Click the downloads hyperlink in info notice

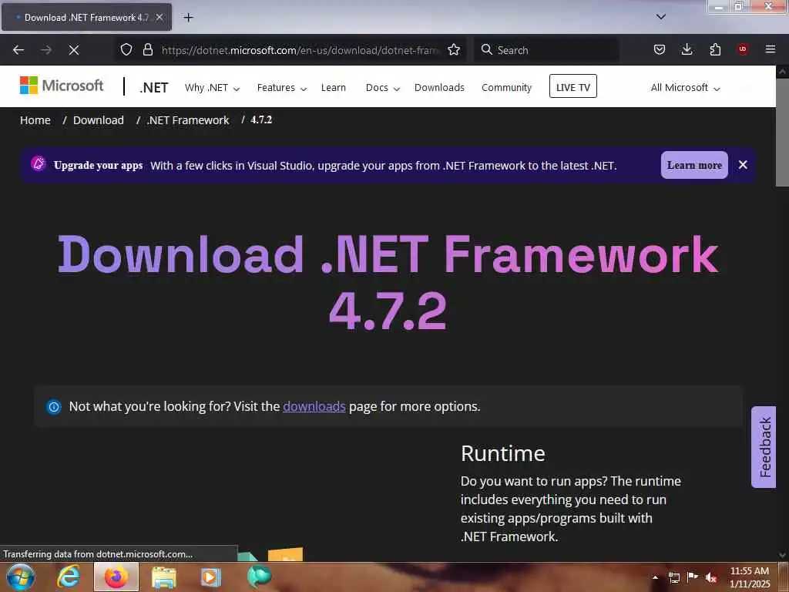[x=314, y=406]
